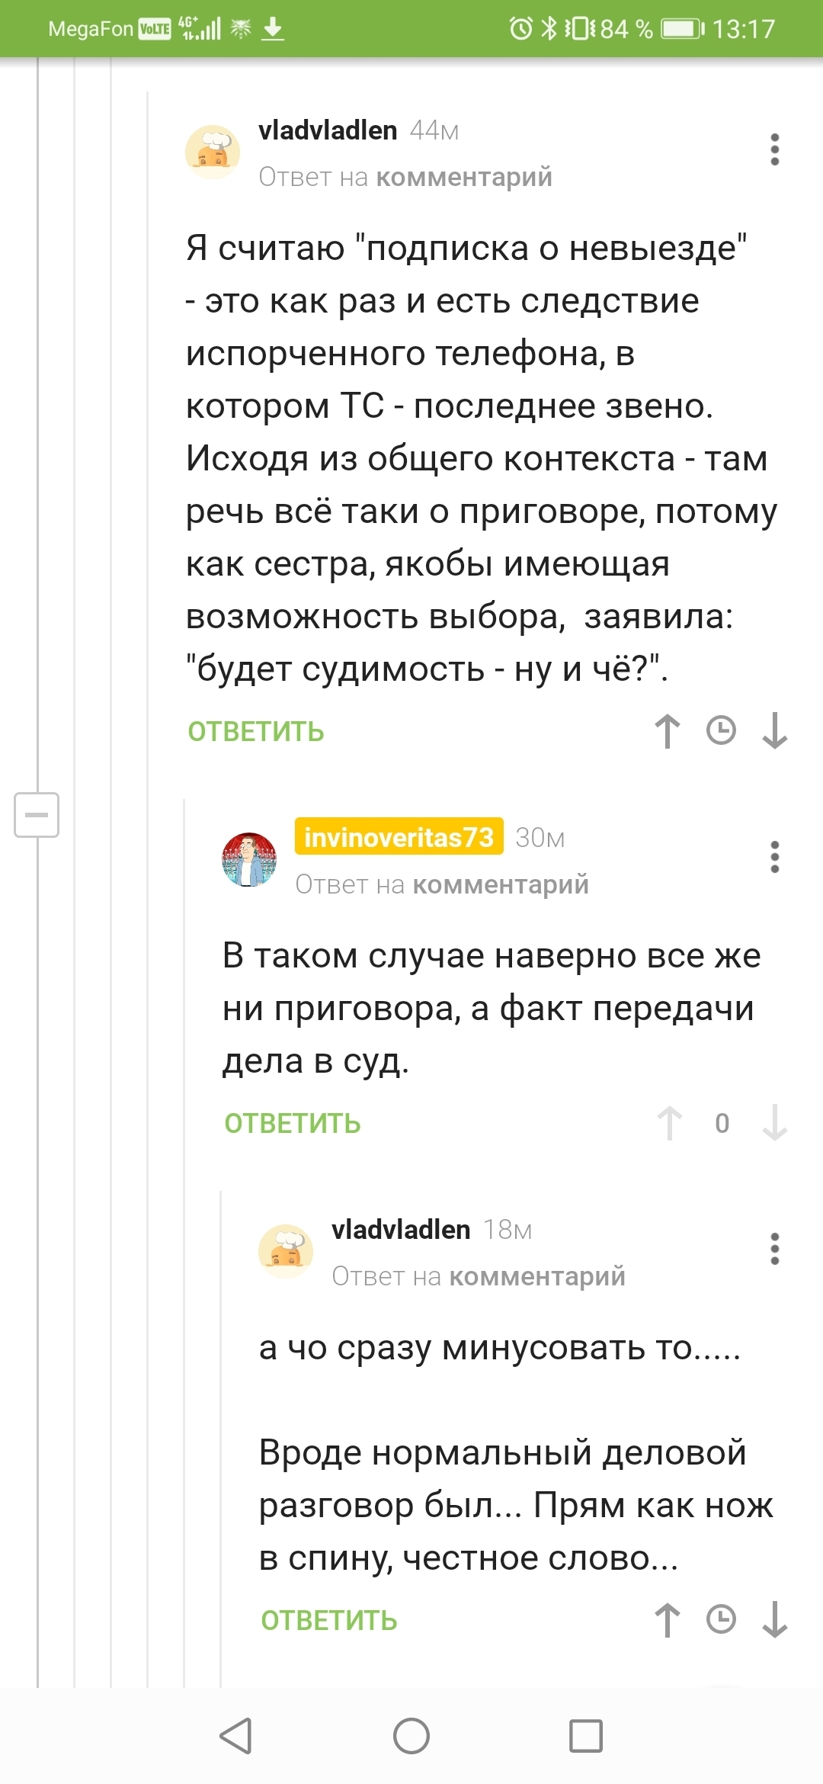Reply to the invinoveritas73 comment
Image resolution: width=823 pixels, height=1784 pixels.
pyautogui.click(x=293, y=1124)
